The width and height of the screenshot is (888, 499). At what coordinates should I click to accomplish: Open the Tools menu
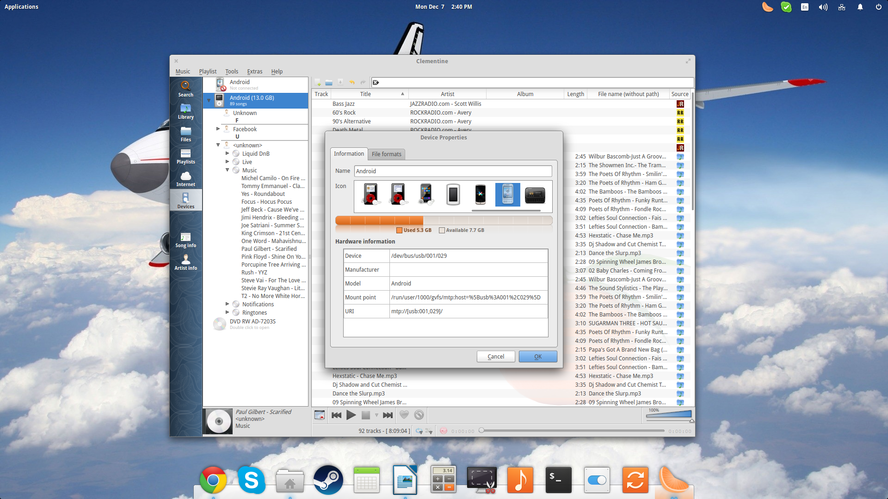point(232,71)
